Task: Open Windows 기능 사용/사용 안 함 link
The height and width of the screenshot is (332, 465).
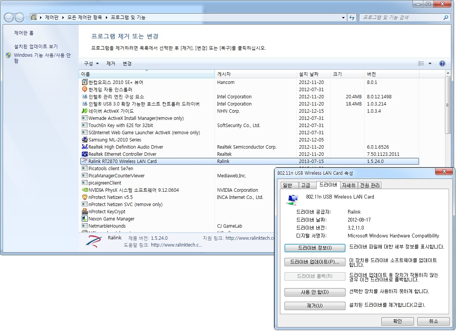Action: pos(42,58)
